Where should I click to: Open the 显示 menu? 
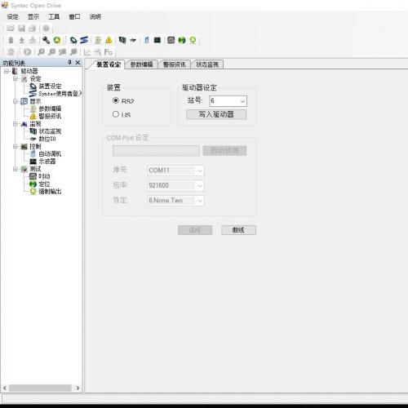coord(33,17)
